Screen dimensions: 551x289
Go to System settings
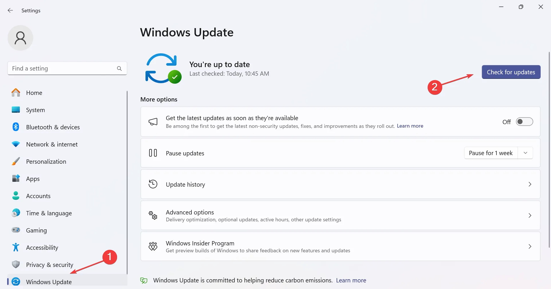point(67,110)
